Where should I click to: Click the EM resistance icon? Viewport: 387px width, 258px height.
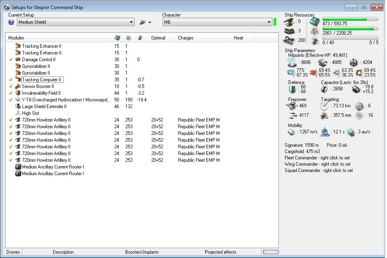point(291,73)
